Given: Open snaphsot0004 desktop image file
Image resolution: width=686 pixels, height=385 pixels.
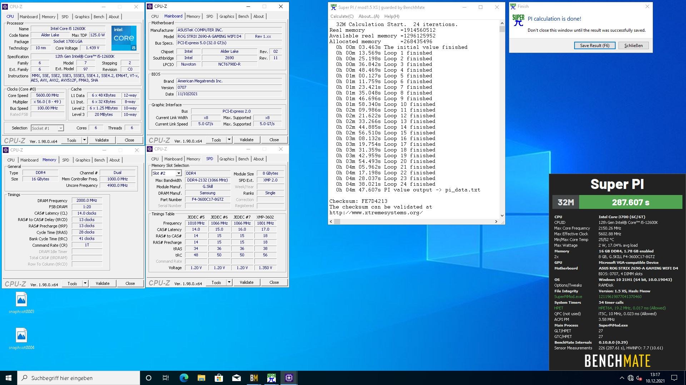Looking at the screenshot, I should (x=21, y=339).
